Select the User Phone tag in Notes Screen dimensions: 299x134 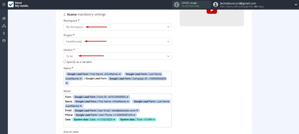pos(105,115)
